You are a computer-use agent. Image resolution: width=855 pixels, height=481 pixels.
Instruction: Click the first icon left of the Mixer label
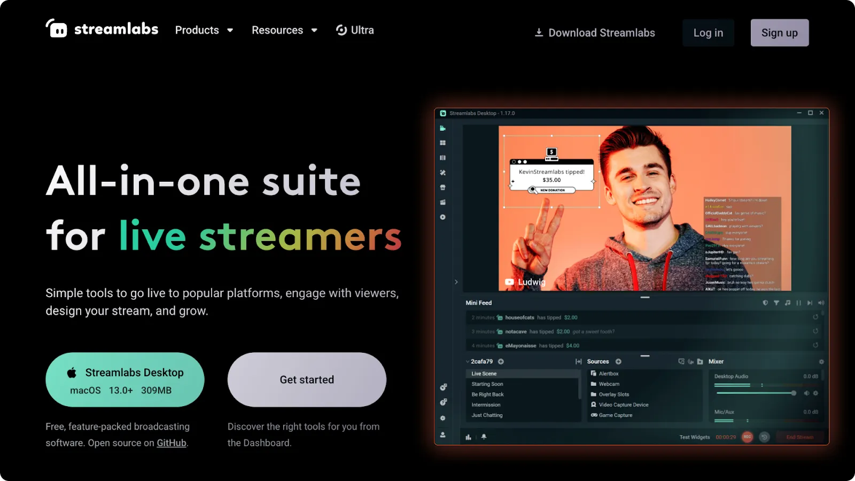click(x=681, y=362)
